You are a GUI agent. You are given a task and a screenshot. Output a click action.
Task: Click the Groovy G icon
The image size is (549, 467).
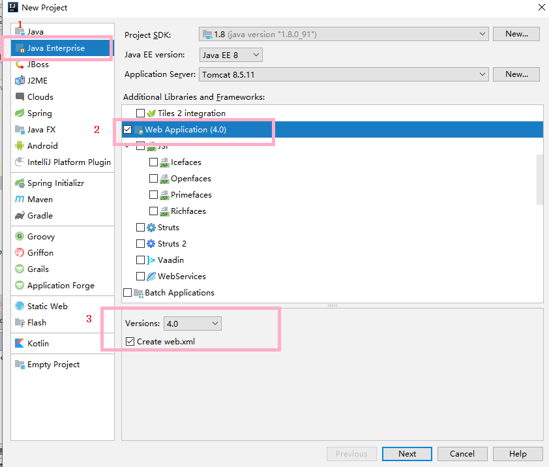point(20,236)
